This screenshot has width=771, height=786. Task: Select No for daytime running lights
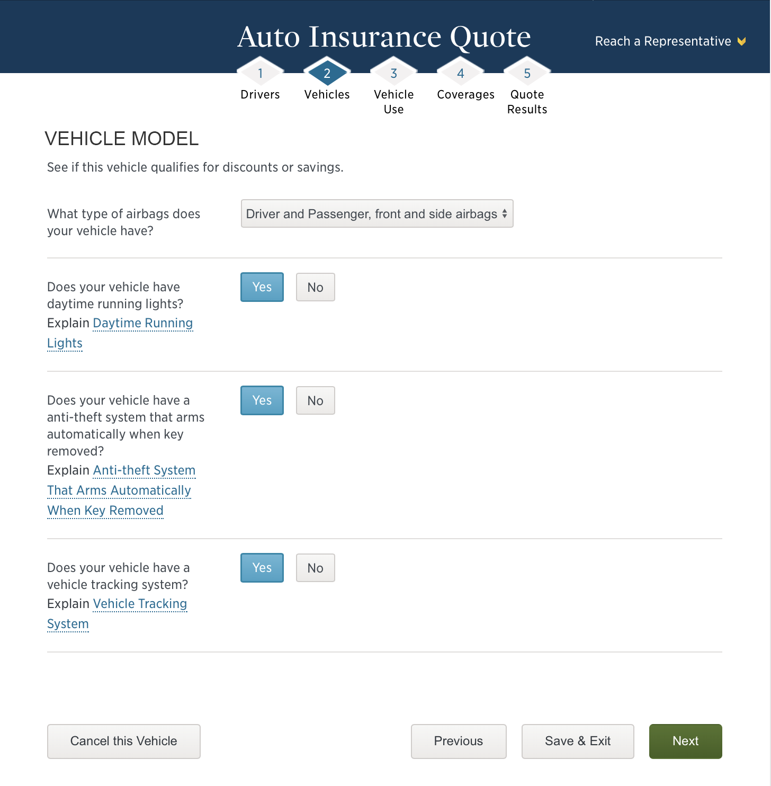315,287
